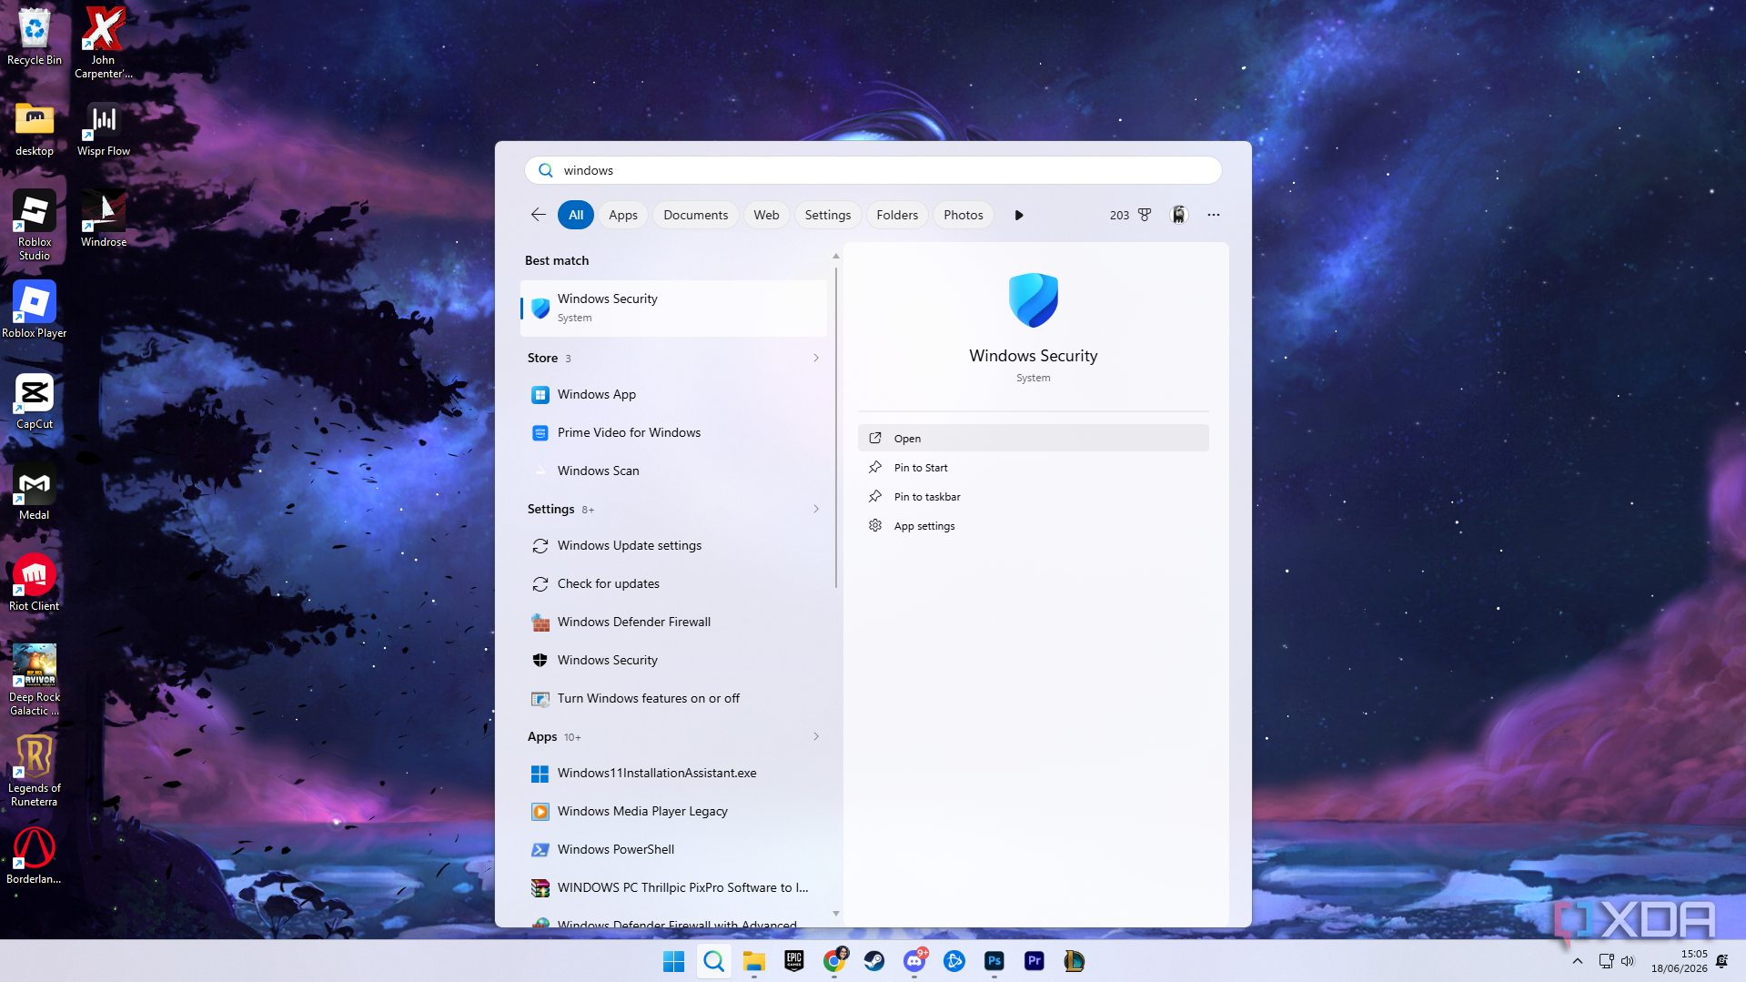Image resolution: width=1746 pixels, height=982 pixels.
Task: Show more filter tabs arrow
Action: point(1019,215)
